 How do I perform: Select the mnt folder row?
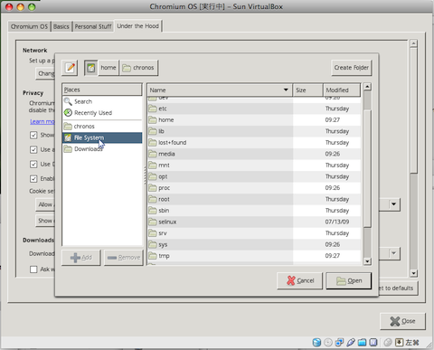click(x=254, y=166)
